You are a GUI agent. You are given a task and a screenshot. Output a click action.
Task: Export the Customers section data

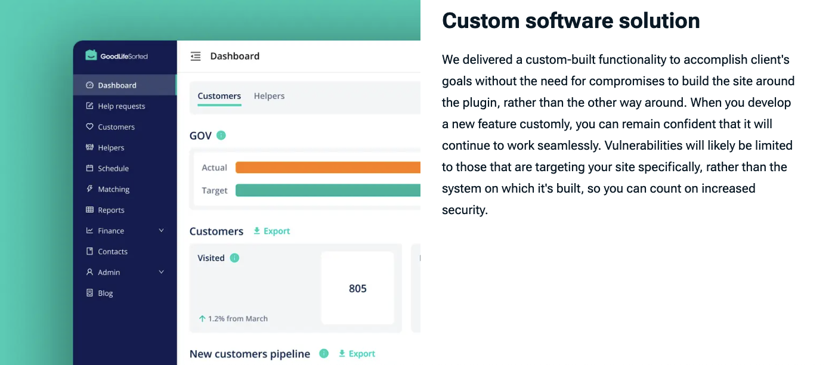[272, 231]
